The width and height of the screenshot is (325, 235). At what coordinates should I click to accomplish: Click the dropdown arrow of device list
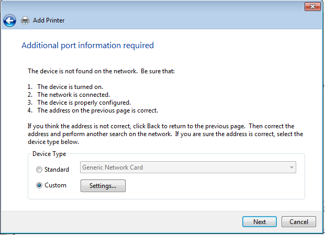(291, 167)
